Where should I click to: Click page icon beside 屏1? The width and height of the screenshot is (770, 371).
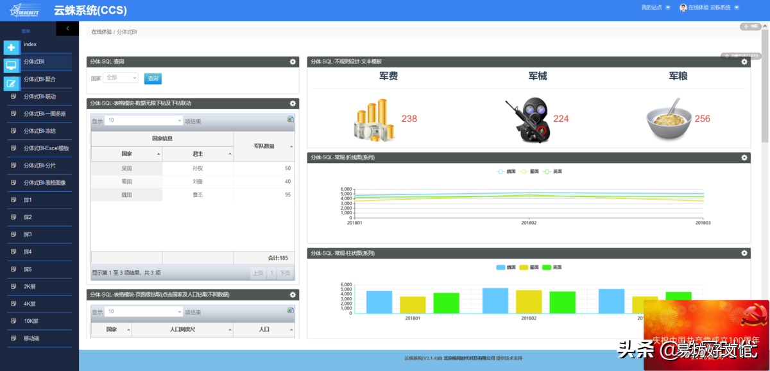coord(13,200)
